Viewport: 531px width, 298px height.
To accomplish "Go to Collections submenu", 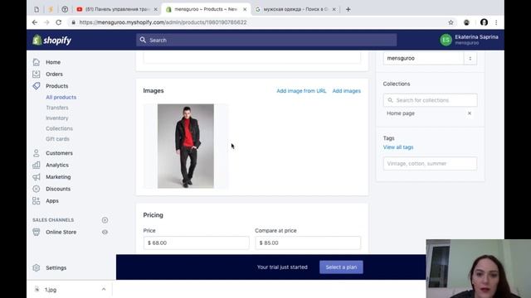I will pos(59,128).
